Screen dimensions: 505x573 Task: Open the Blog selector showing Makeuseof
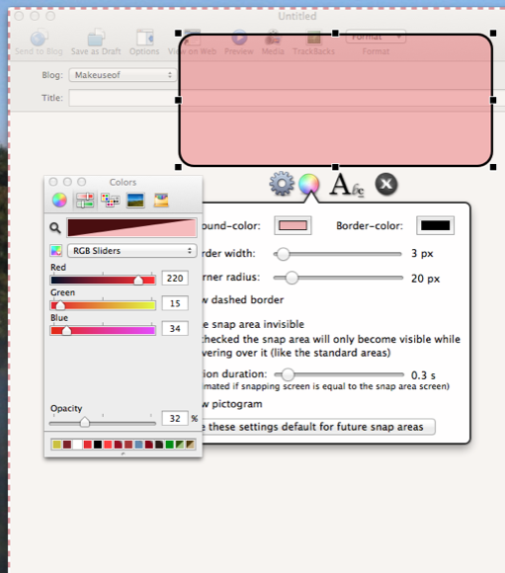(123, 75)
